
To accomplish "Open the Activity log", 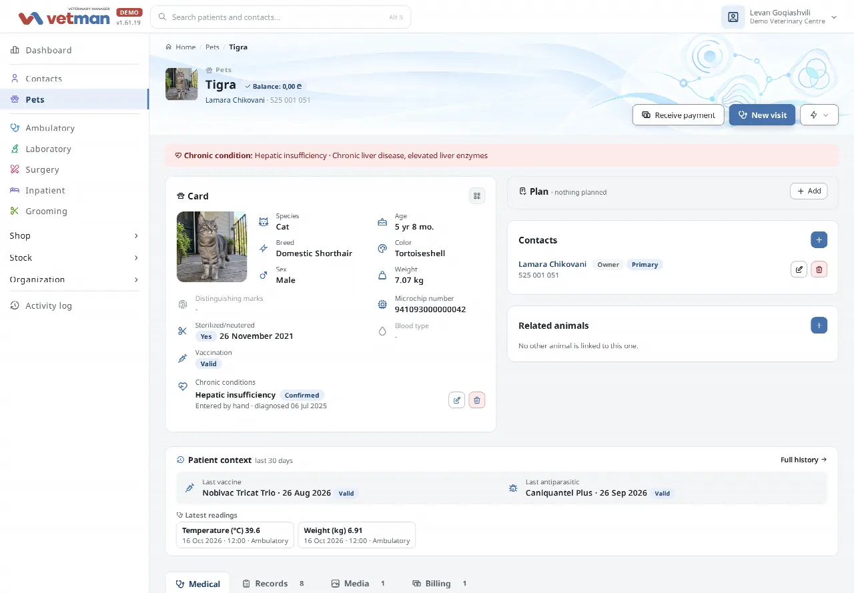I will 74,306.
